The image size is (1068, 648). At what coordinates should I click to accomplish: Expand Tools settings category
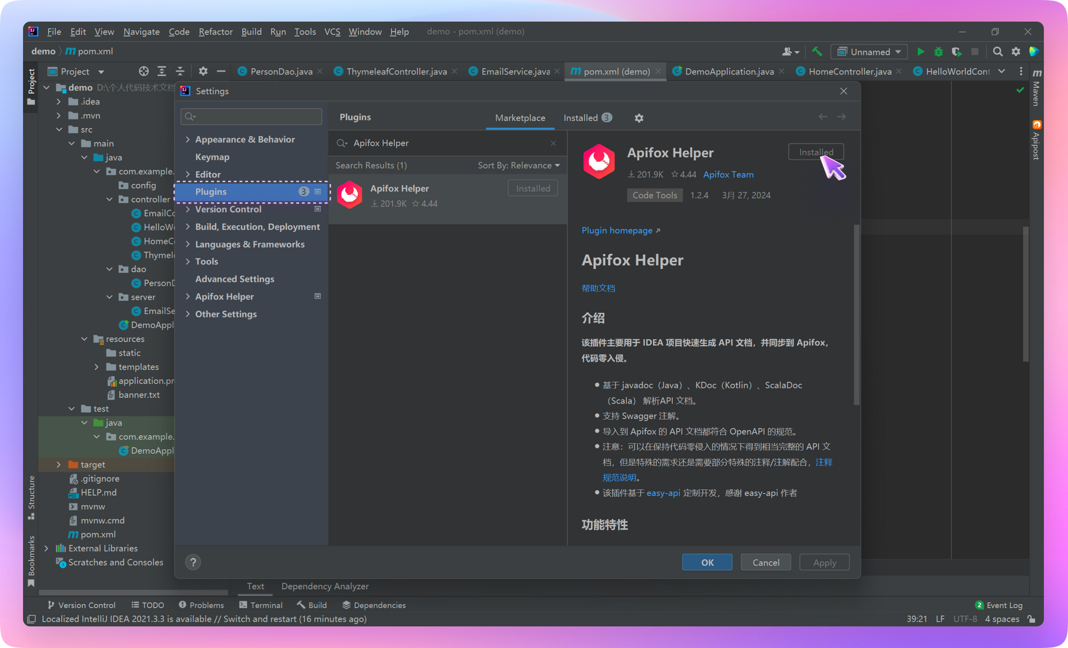coord(188,262)
